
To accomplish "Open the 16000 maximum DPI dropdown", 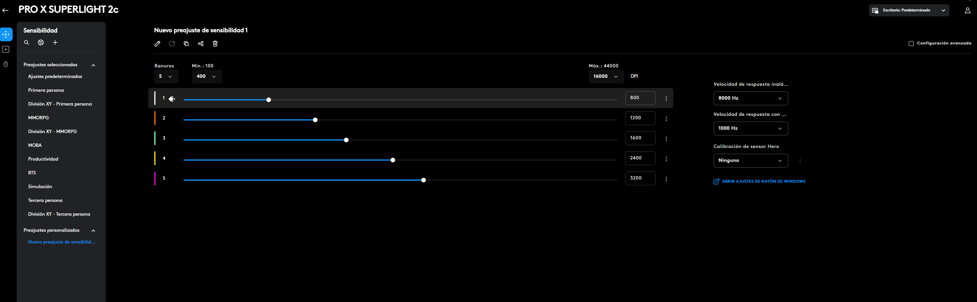I will coord(605,77).
